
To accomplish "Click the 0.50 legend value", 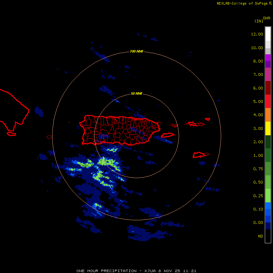I will pos(258,182).
